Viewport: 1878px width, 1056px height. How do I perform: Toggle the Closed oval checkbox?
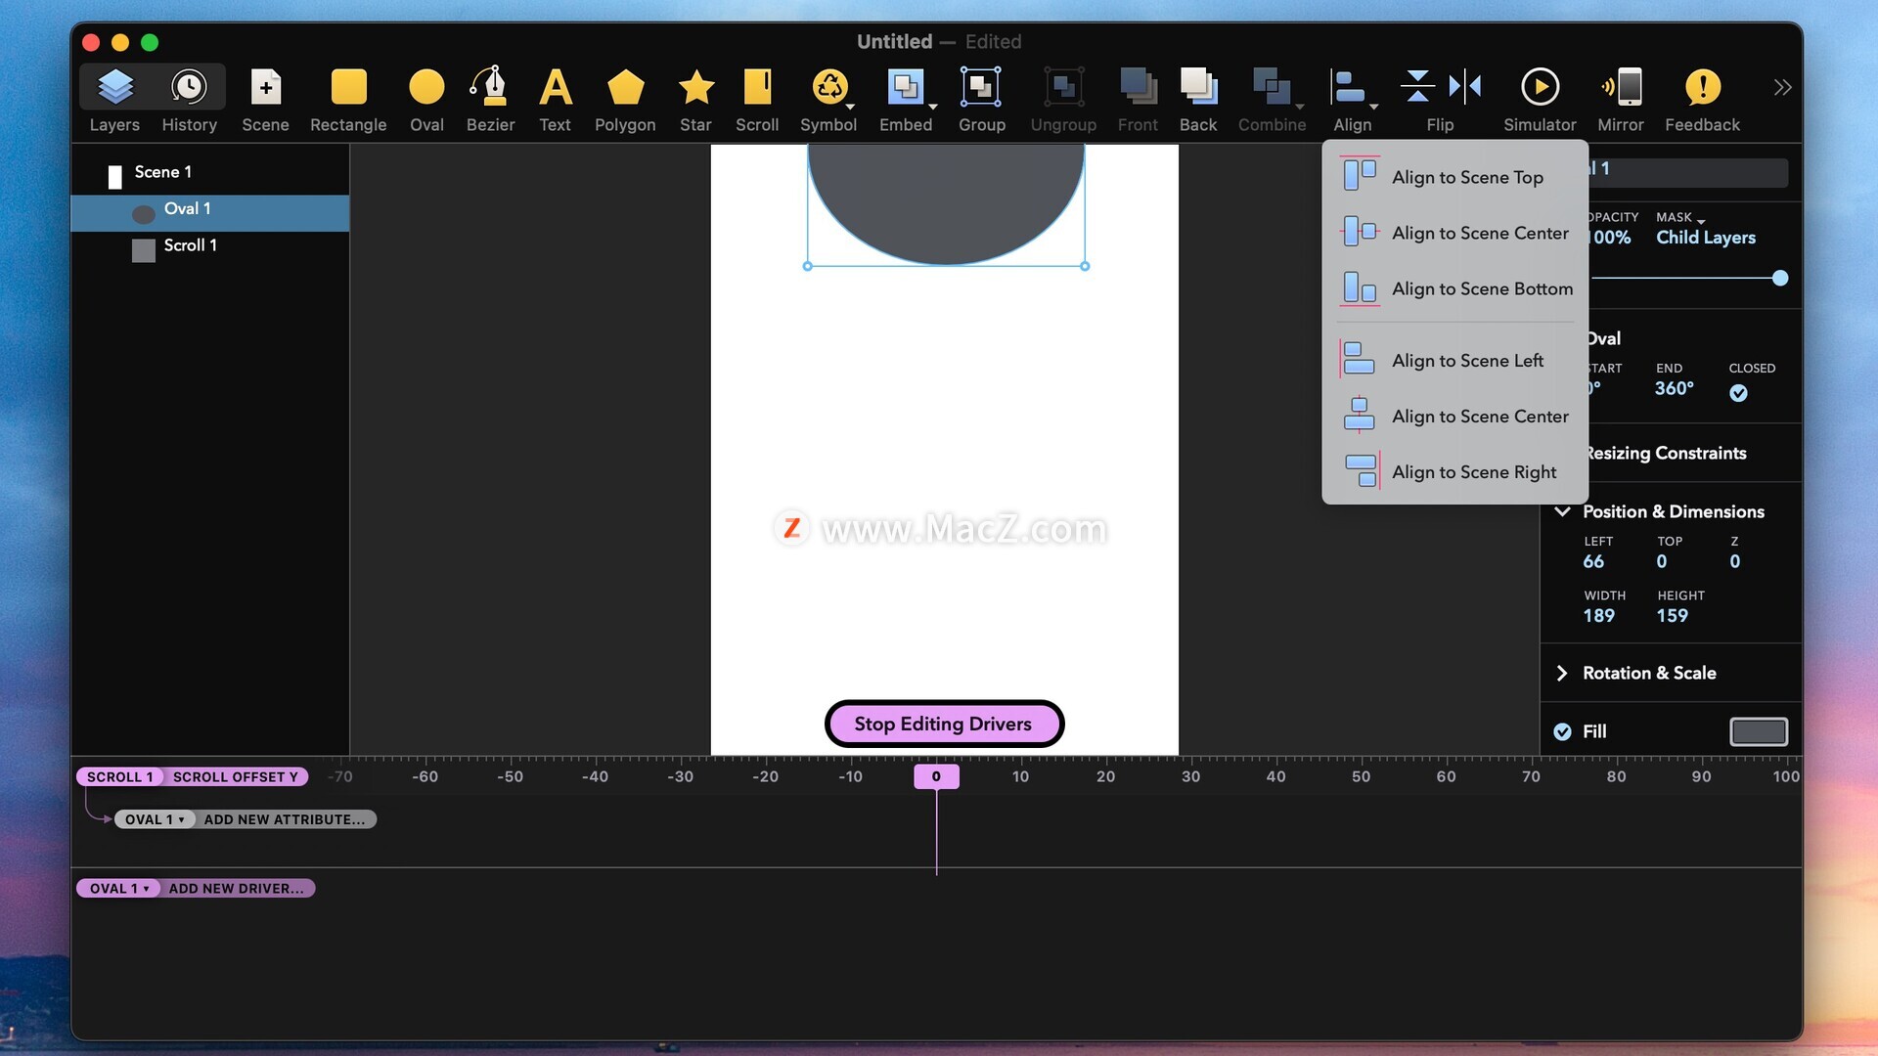coord(1738,393)
